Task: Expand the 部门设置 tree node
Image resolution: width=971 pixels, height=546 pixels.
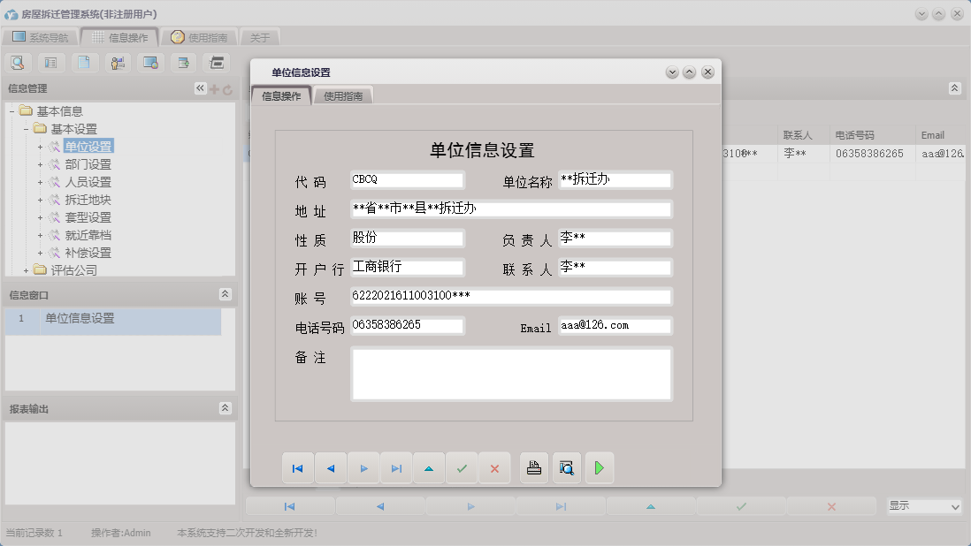Action: (41, 165)
